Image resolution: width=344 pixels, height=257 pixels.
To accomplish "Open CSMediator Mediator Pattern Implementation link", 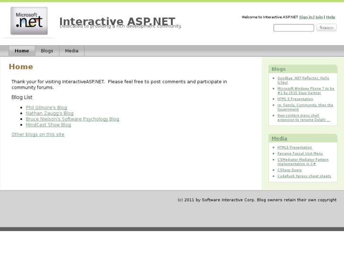I will [x=303, y=162].
